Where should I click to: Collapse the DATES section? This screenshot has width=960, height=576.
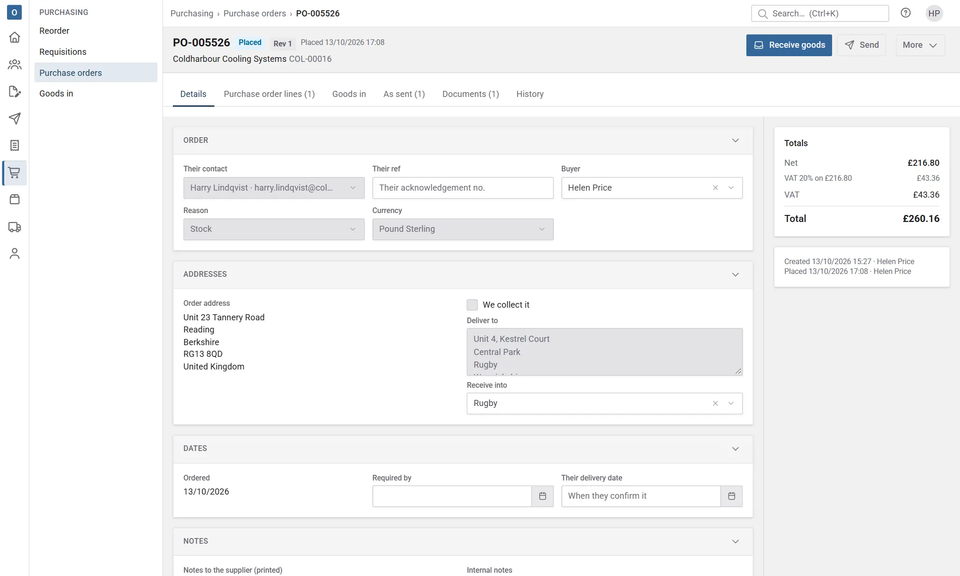pos(736,449)
